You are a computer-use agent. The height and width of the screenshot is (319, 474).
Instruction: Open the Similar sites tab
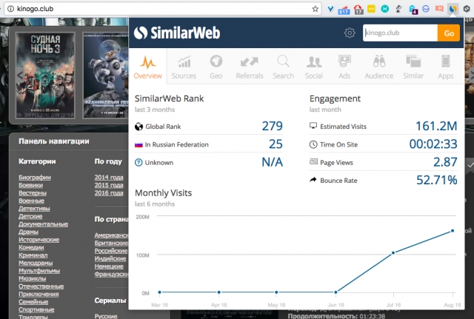pyautogui.click(x=413, y=67)
